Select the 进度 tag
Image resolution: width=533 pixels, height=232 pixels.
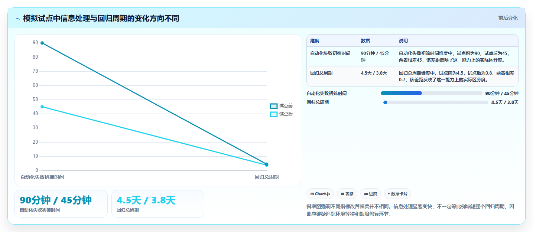(371, 194)
